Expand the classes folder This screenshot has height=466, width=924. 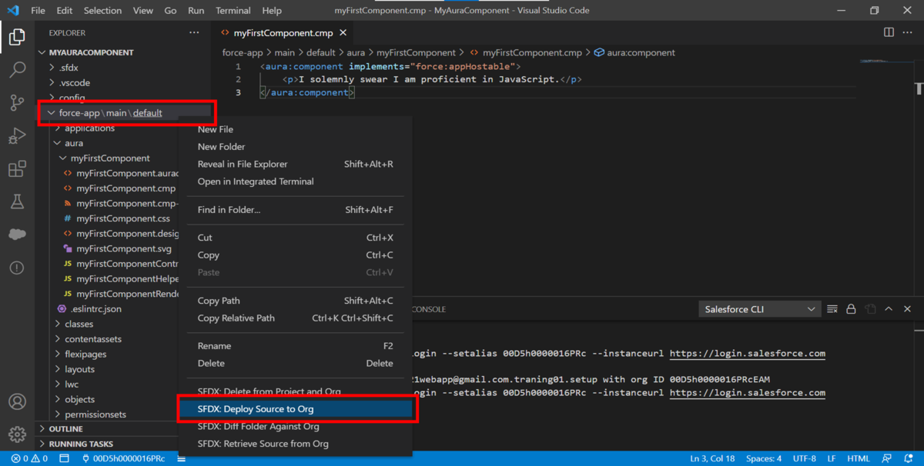click(79, 324)
